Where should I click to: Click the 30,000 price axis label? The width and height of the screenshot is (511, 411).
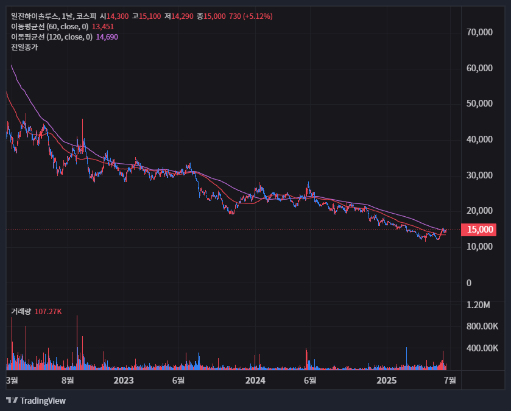tap(479, 175)
